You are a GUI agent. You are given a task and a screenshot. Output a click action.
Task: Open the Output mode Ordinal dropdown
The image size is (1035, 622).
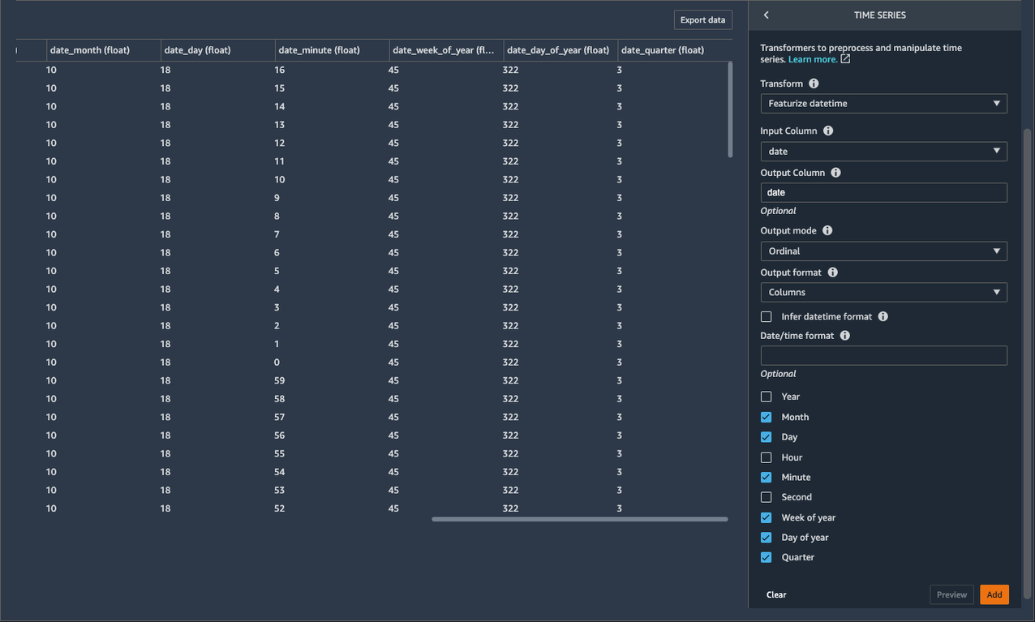[x=883, y=251]
